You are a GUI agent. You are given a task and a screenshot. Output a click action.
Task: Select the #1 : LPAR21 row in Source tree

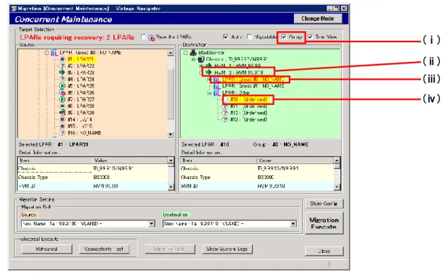click(x=82, y=59)
